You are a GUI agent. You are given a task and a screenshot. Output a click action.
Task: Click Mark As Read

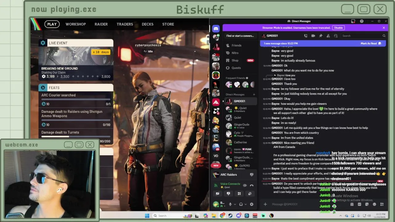click(x=371, y=43)
